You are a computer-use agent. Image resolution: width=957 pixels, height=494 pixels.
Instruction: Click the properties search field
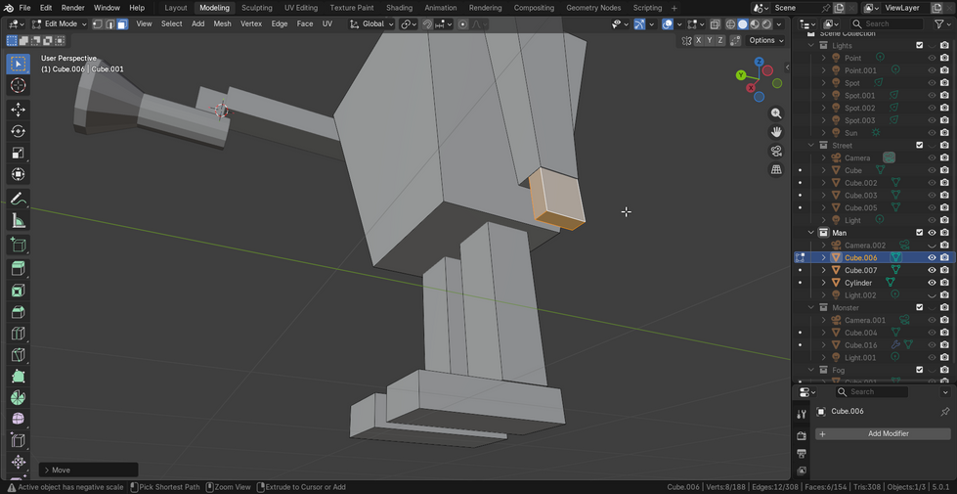[x=872, y=392]
